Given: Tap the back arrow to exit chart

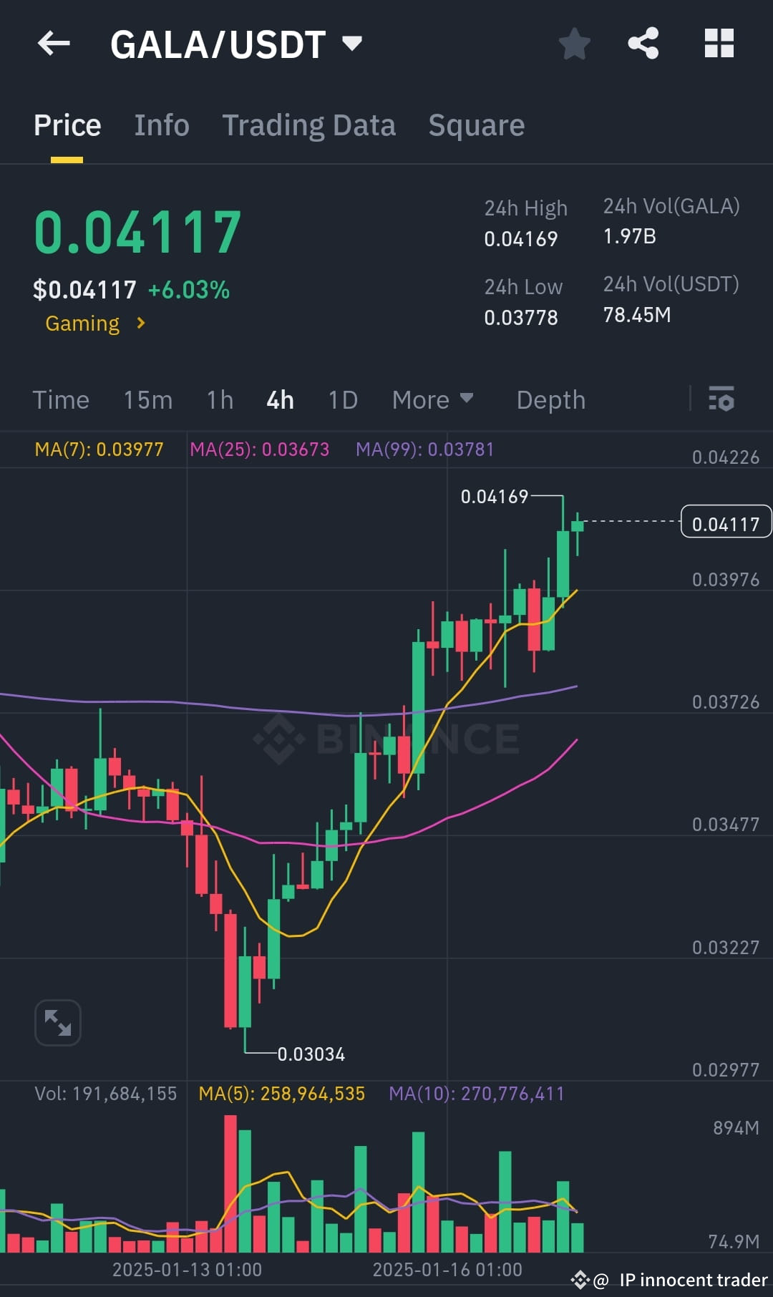Looking at the screenshot, I should click(x=54, y=43).
